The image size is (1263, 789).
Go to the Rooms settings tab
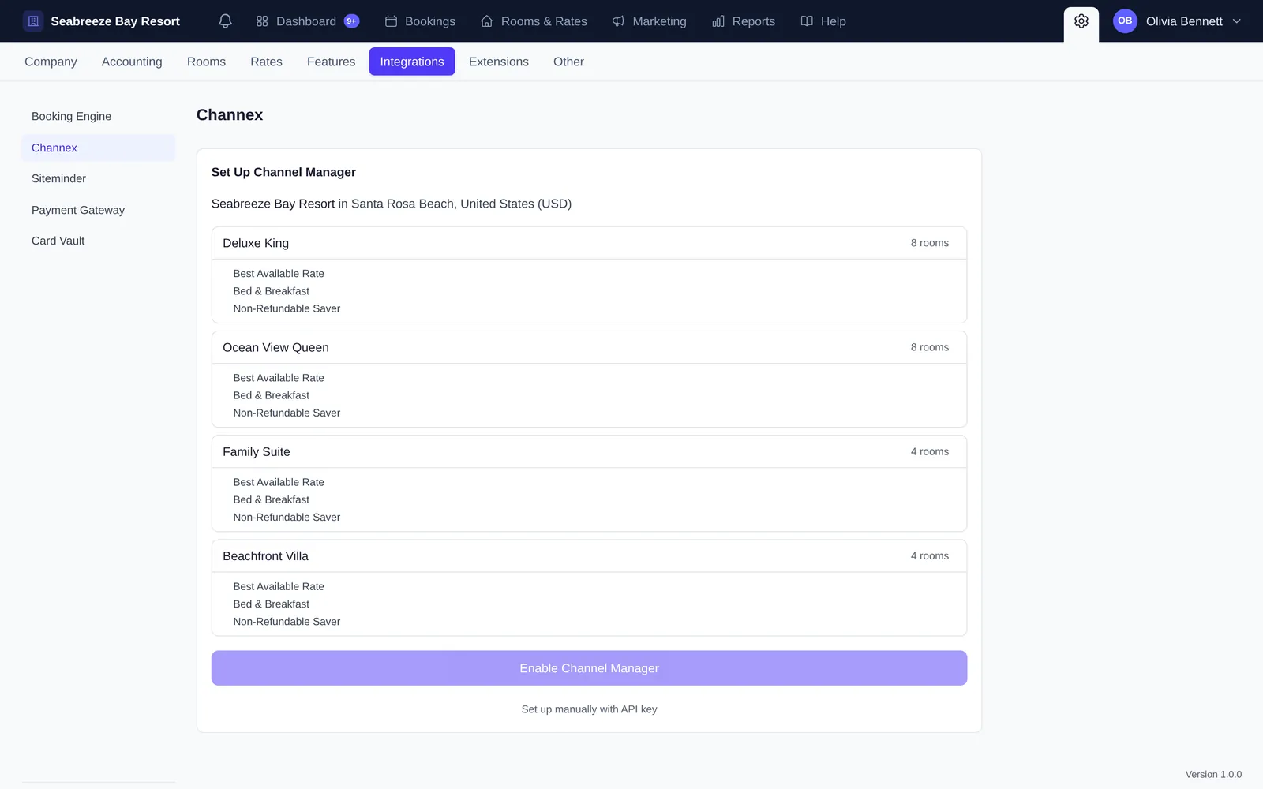(x=206, y=62)
